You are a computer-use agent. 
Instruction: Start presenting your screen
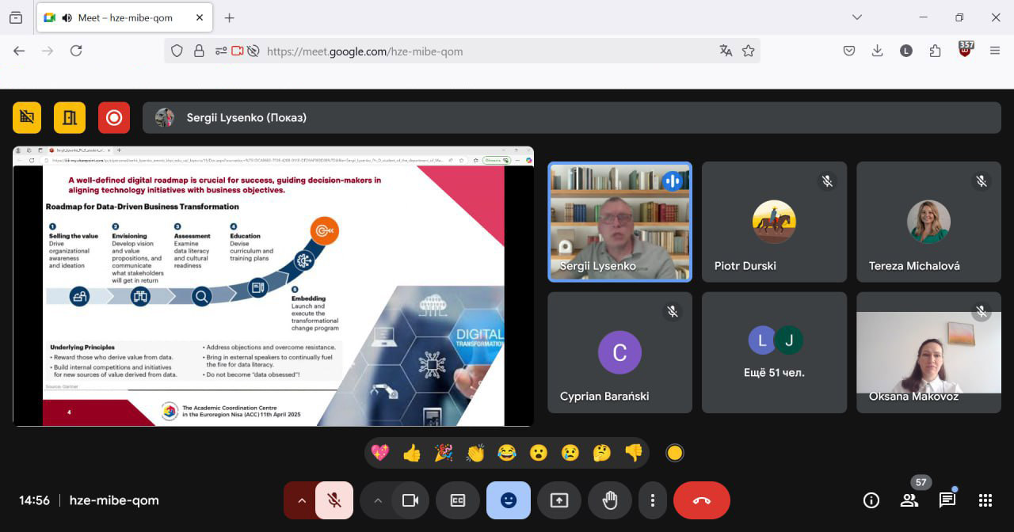[x=559, y=500]
